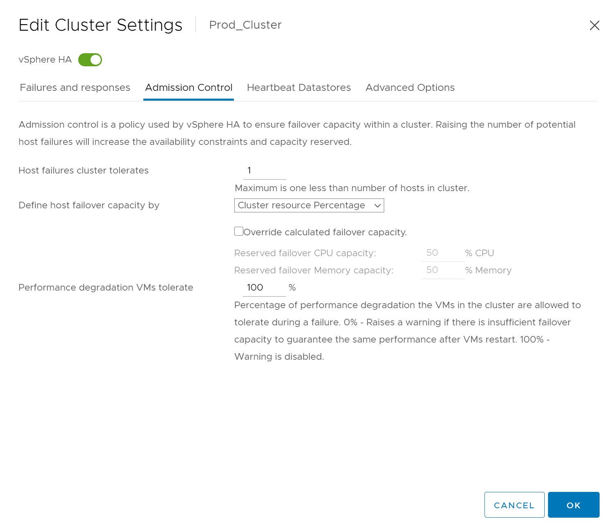Confirm settings with the OK button
Viewport: 616px width, 532px height.
point(573,505)
